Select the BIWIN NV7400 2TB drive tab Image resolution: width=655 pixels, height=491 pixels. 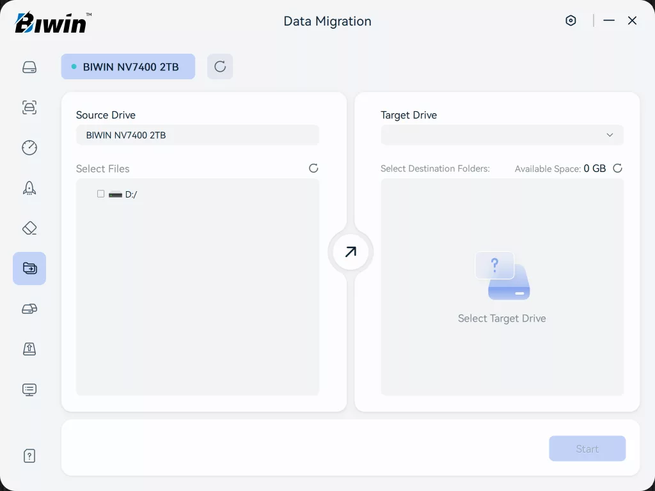(x=128, y=66)
